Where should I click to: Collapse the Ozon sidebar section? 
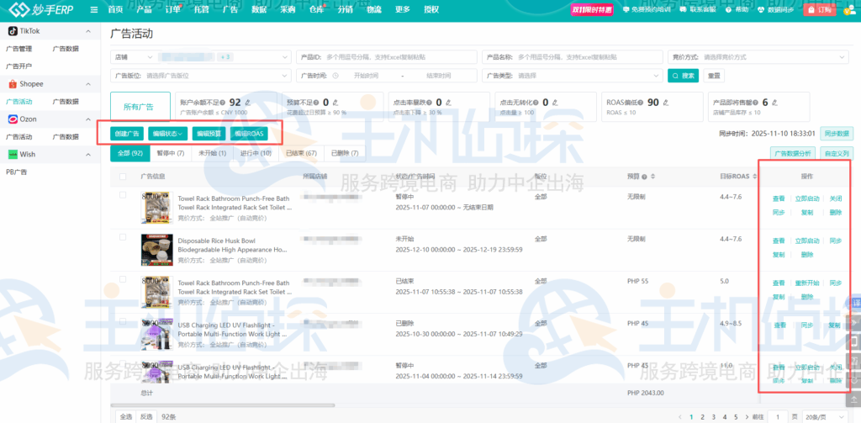(x=88, y=119)
